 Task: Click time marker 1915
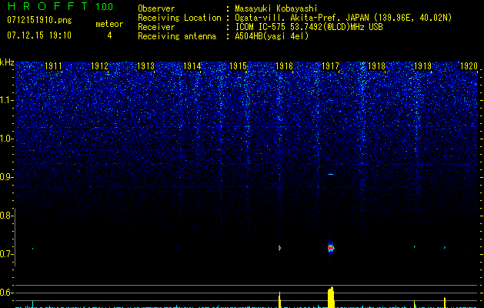click(239, 66)
